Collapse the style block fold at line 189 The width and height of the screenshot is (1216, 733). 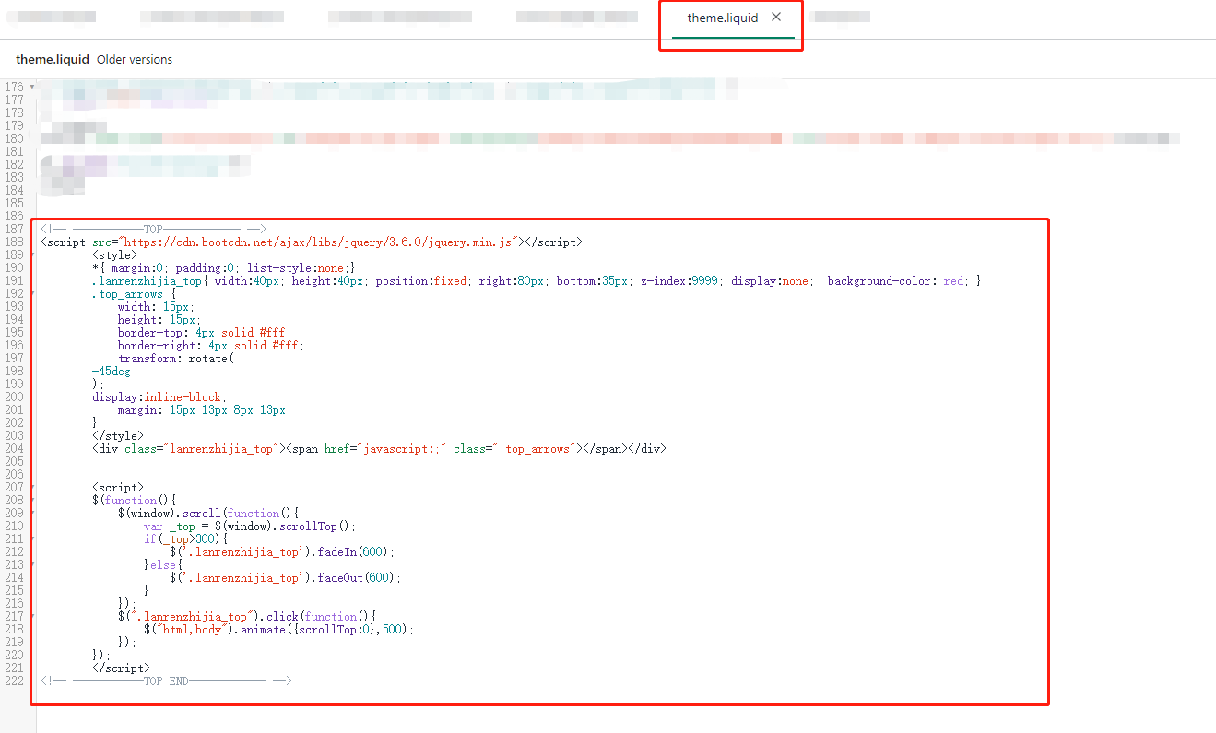tap(32, 254)
